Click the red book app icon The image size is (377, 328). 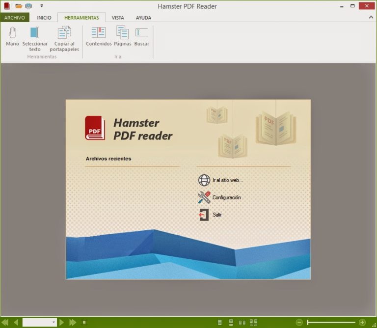coord(7,6)
